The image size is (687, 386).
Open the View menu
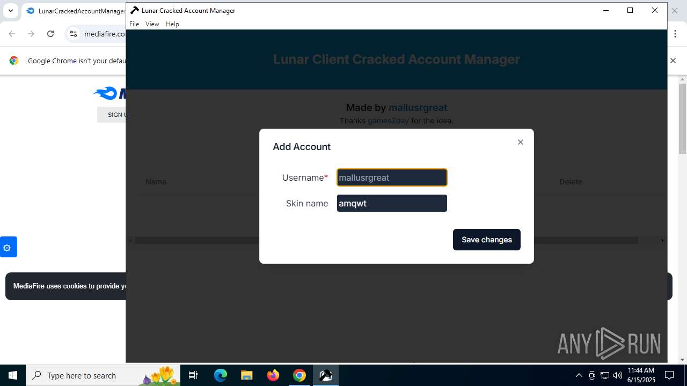(152, 24)
